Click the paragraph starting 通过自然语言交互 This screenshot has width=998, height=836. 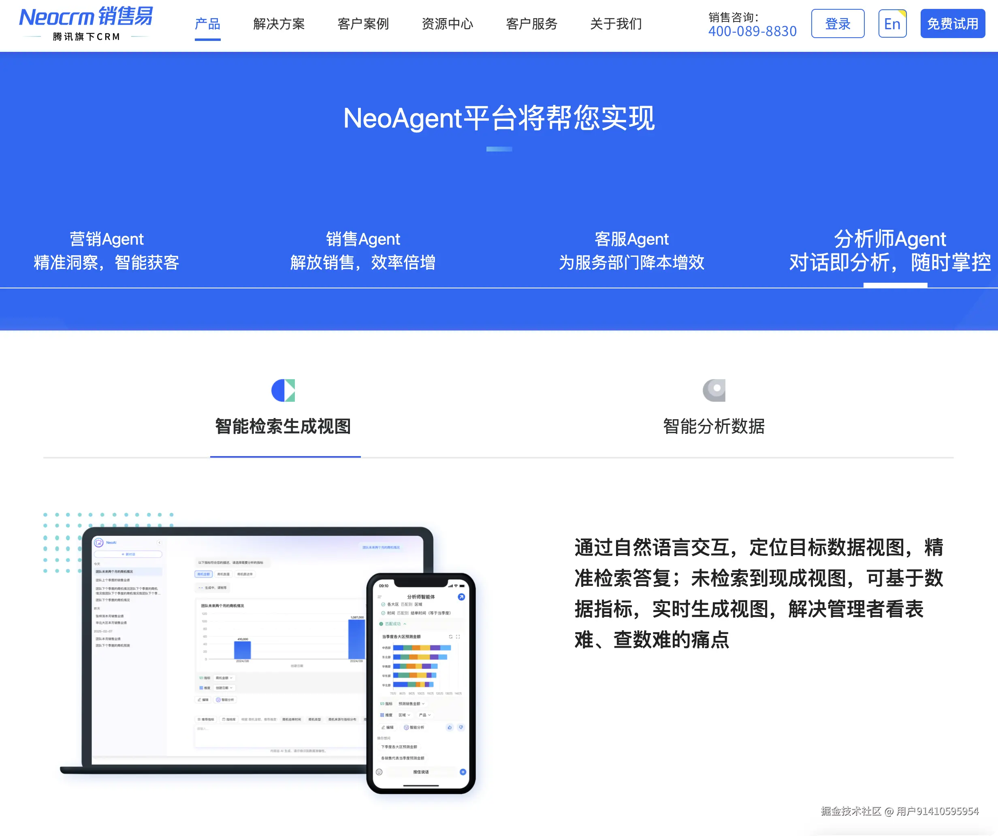pyautogui.click(x=759, y=593)
